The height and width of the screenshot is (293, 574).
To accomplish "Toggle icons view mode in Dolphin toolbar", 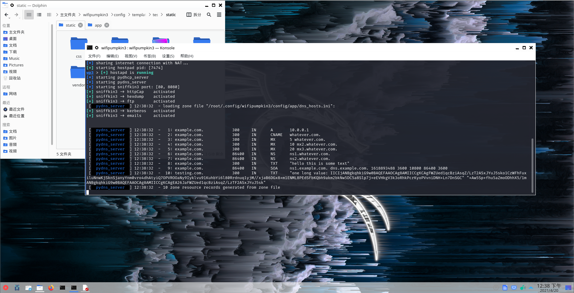I will coord(29,15).
